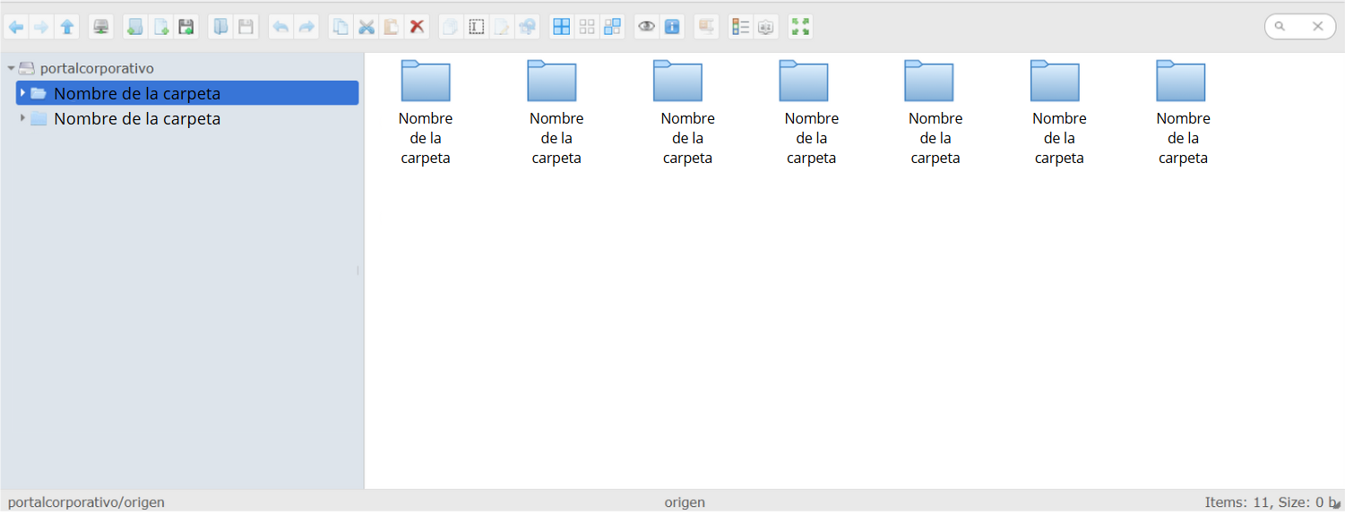This screenshot has height=515, width=1345.
Task: Select the portalcorporativo root volume
Action: tap(86, 68)
